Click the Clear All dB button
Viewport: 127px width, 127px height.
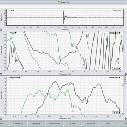90,124
